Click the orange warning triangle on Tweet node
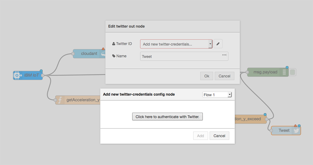 pos(295,126)
